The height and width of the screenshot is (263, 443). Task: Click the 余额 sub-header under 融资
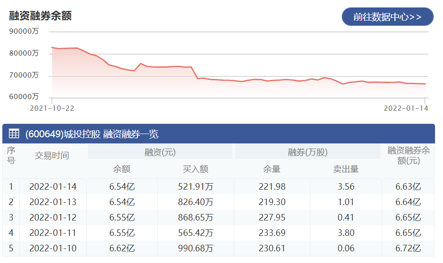coord(122,169)
